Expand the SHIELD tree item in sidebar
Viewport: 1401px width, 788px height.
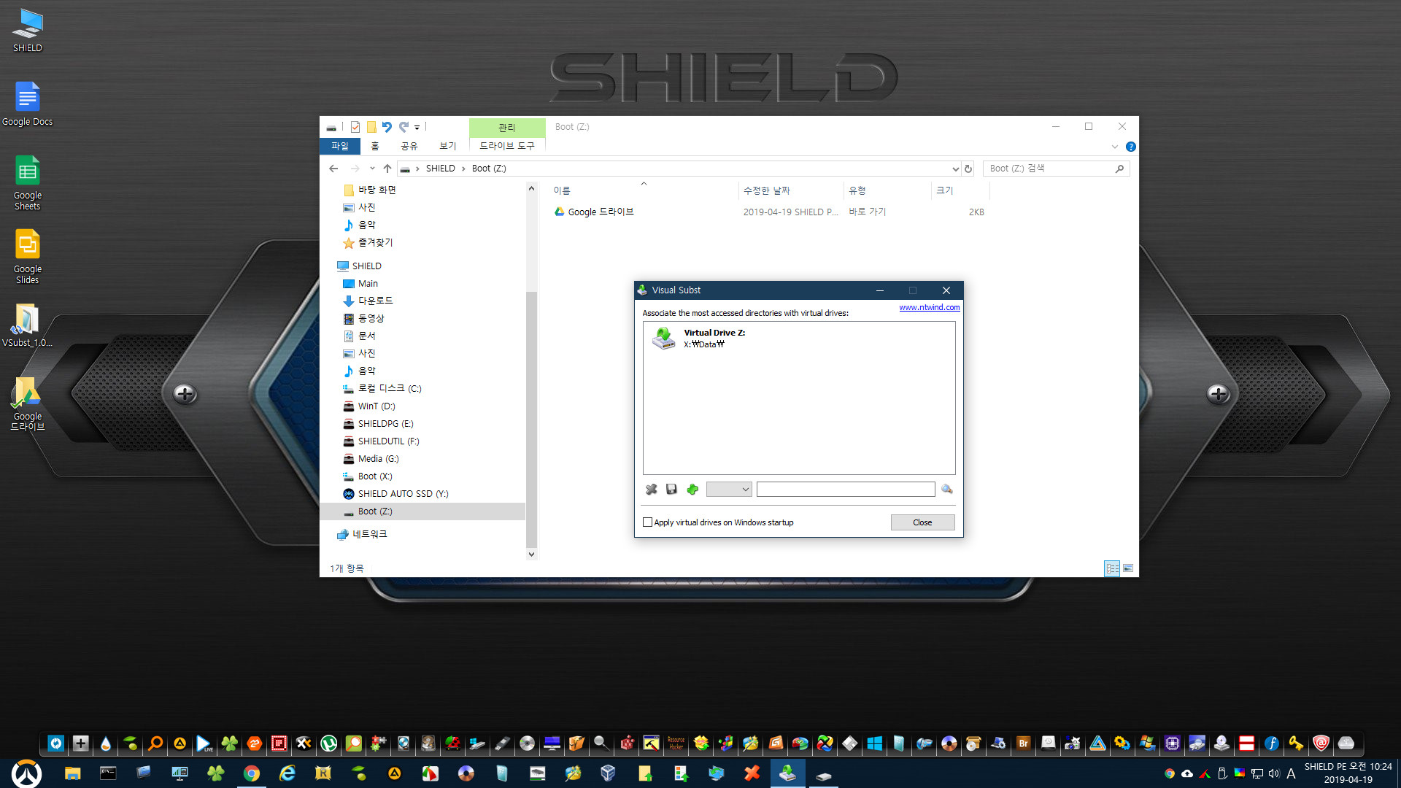(334, 266)
